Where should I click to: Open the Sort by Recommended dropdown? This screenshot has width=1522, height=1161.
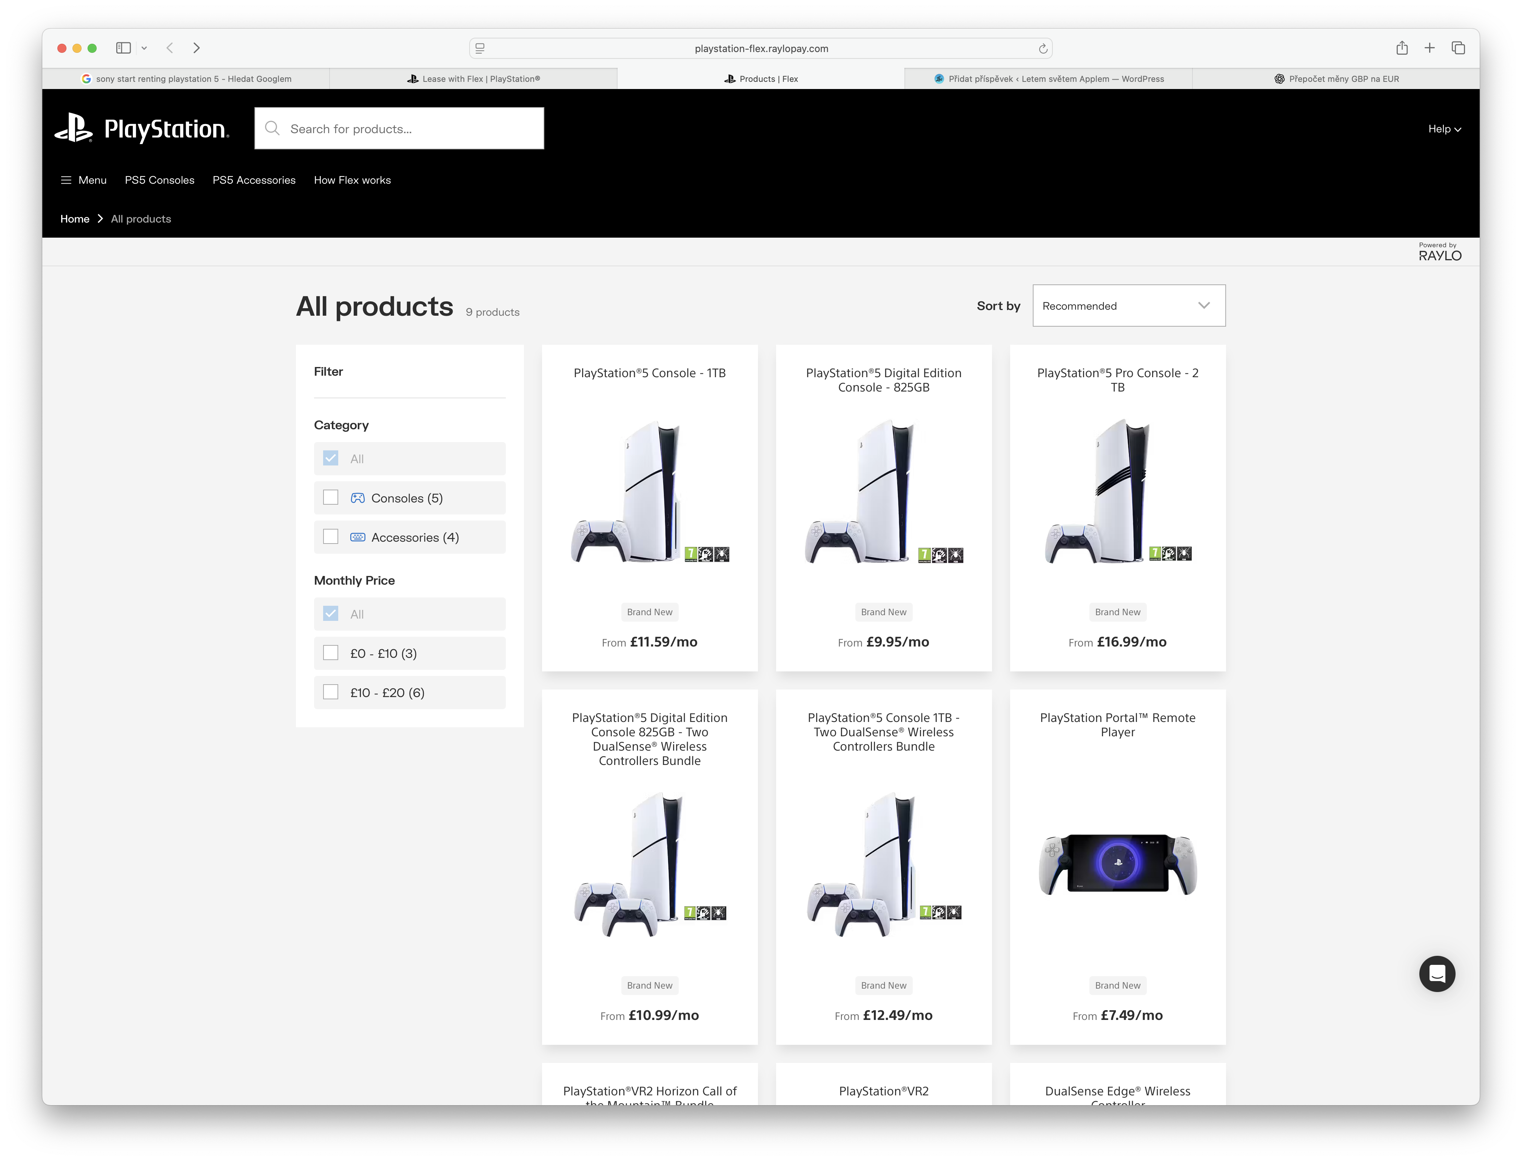pyautogui.click(x=1128, y=306)
